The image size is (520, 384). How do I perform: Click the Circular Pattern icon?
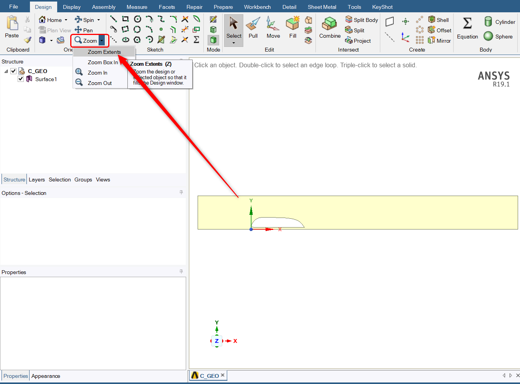pyautogui.click(x=420, y=30)
